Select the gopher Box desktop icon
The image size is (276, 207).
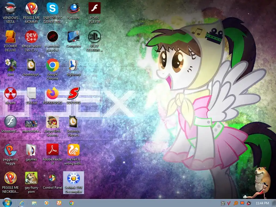[x=31, y=183]
